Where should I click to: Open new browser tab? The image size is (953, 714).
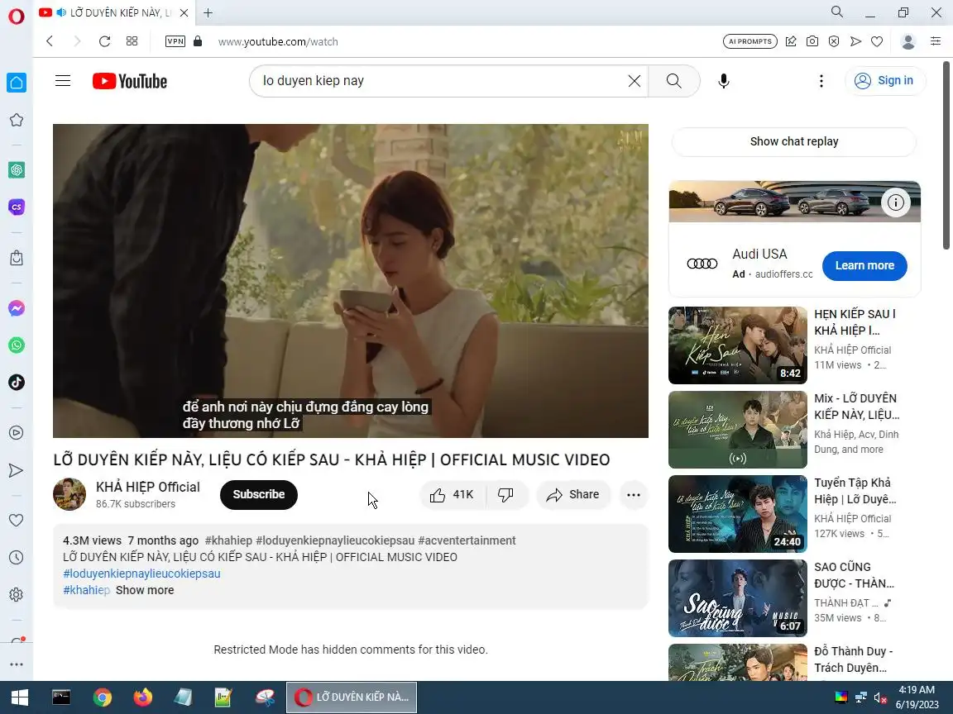coord(208,12)
